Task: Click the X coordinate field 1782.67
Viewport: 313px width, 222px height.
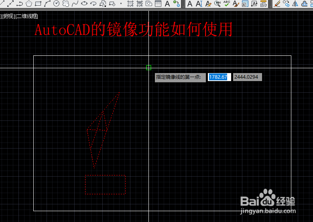Action: click(220, 77)
